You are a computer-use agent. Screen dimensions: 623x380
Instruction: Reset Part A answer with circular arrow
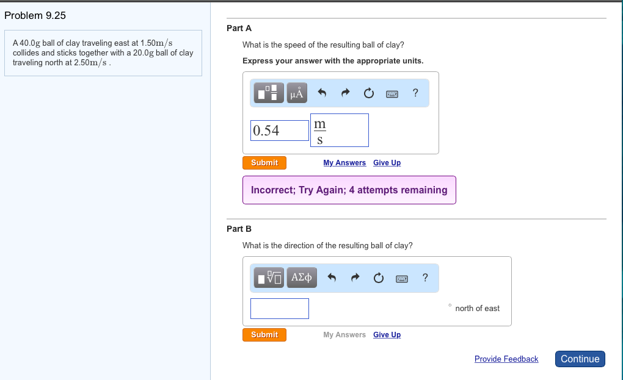coord(369,93)
